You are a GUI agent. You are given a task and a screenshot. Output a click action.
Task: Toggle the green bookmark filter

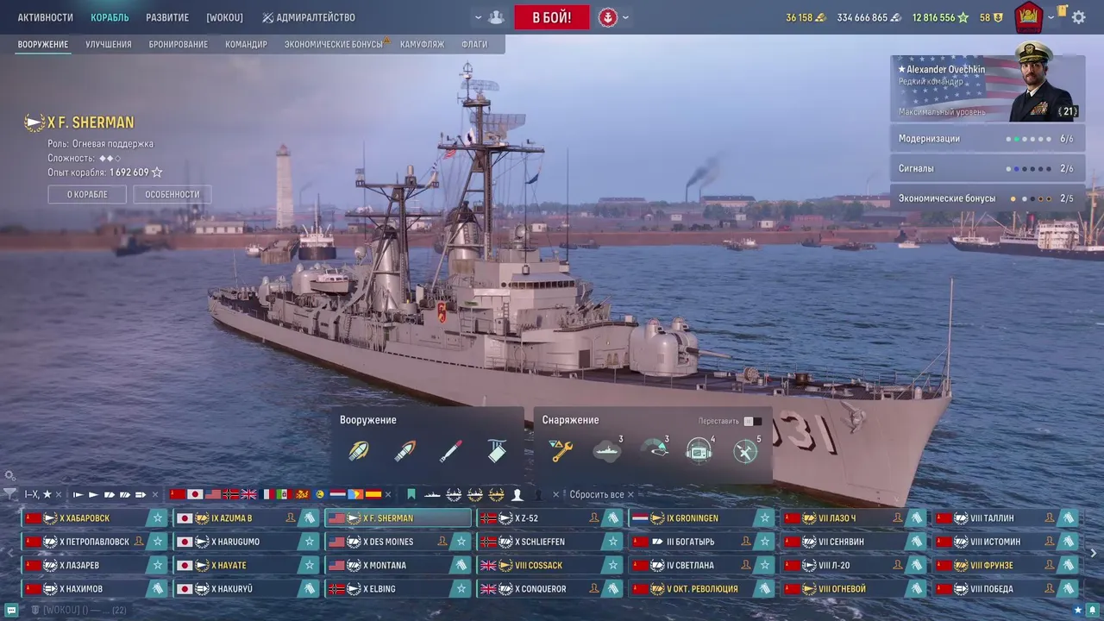(411, 494)
